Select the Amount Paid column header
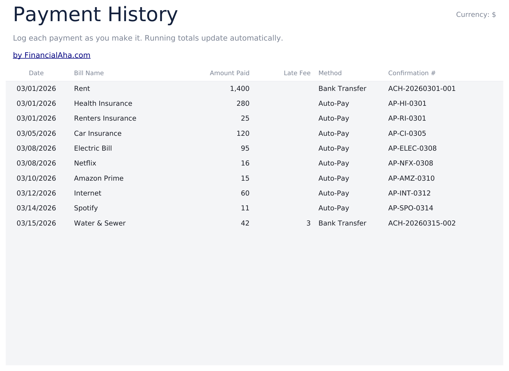The image size is (509, 371). click(229, 73)
